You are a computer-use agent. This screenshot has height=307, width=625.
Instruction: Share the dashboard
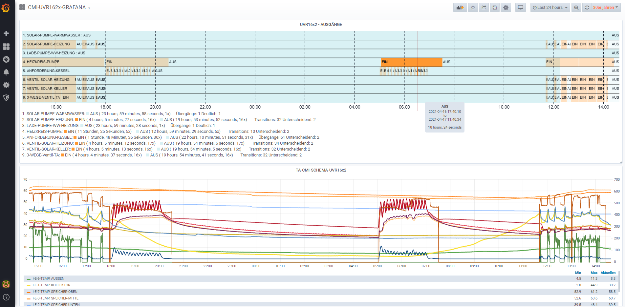click(x=484, y=8)
